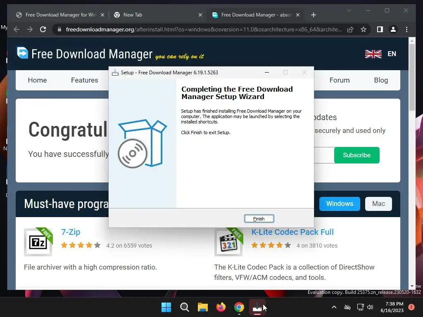Image resolution: width=423 pixels, height=317 pixels.
Task: Click the email input beside Subscribe
Action: tap(324, 155)
